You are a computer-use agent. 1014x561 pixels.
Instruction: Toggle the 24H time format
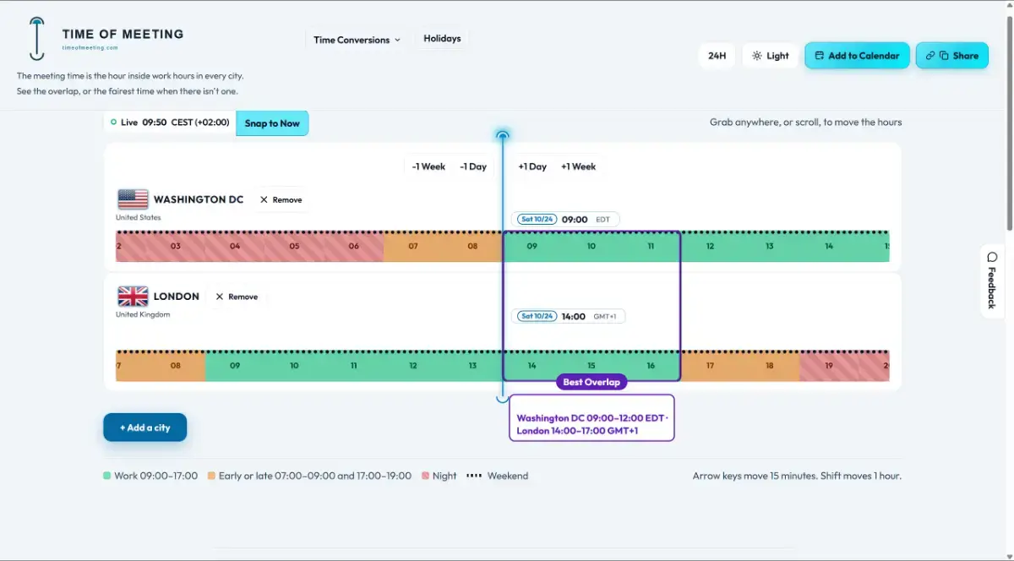(x=717, y=56)
